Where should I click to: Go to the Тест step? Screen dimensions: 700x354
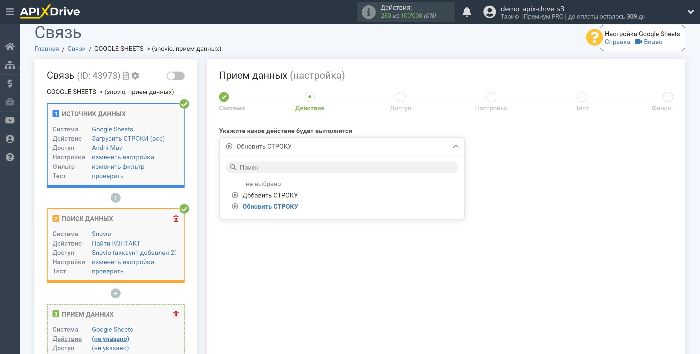coord(582,97)
